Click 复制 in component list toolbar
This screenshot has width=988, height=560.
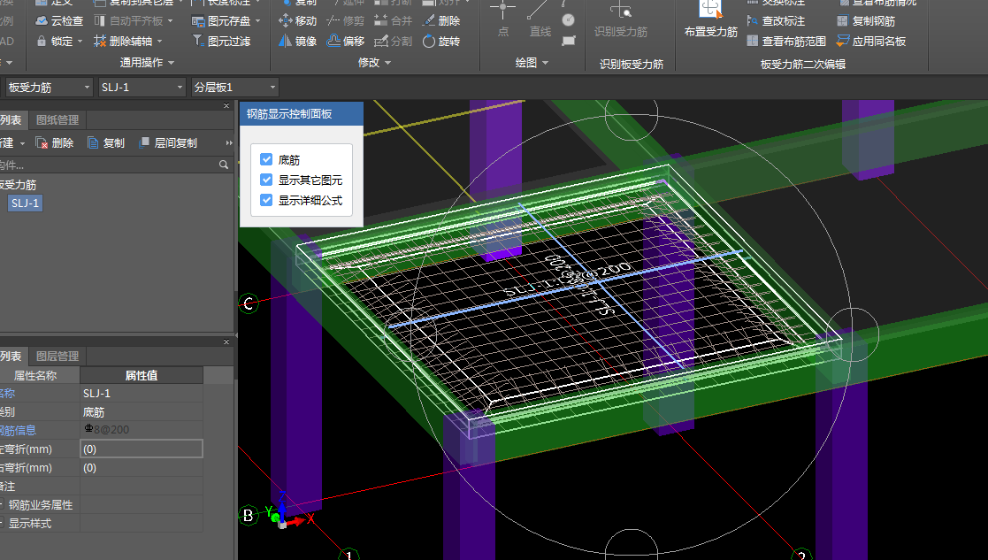106,143
